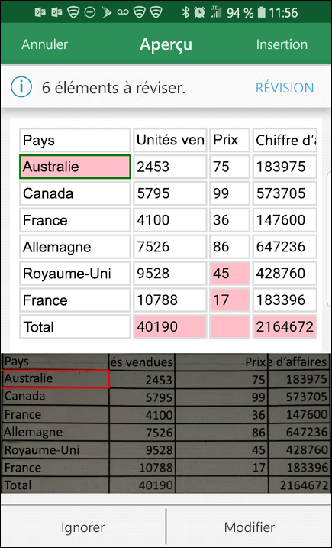Select the empty flagged Prix Total cell
The height and width of the screenshot is (548, 332).
pos(230,326)
